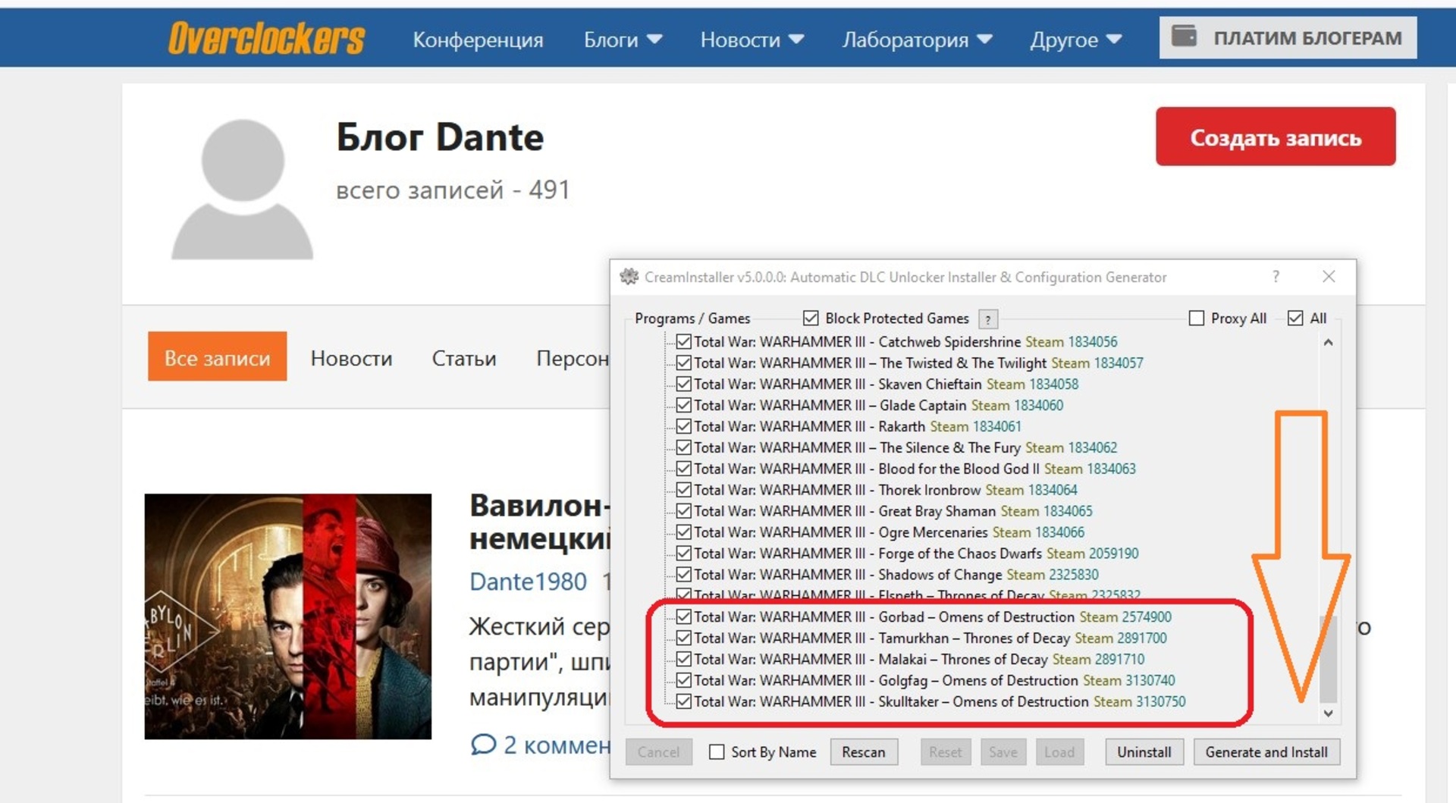Uncheck Tamurkhan – Thrones of Decay DLC

[684, 638]
